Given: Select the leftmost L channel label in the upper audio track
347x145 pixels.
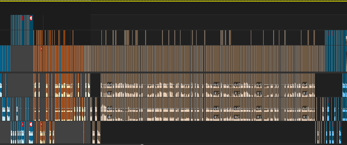Looking at the screenshot, I should (110, 84).
